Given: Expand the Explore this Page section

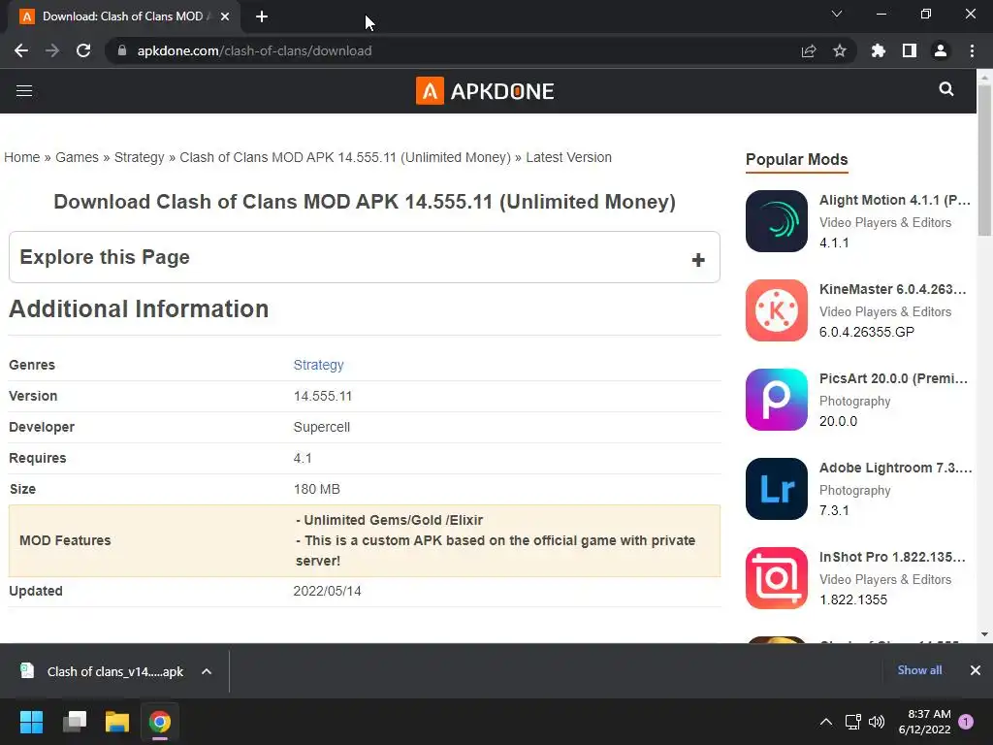Looking at the screenshot, I should [365, 257].
